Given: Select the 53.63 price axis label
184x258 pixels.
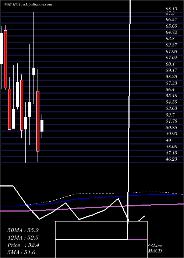Looking at the screenshot, I should click(x=171, y=108).
